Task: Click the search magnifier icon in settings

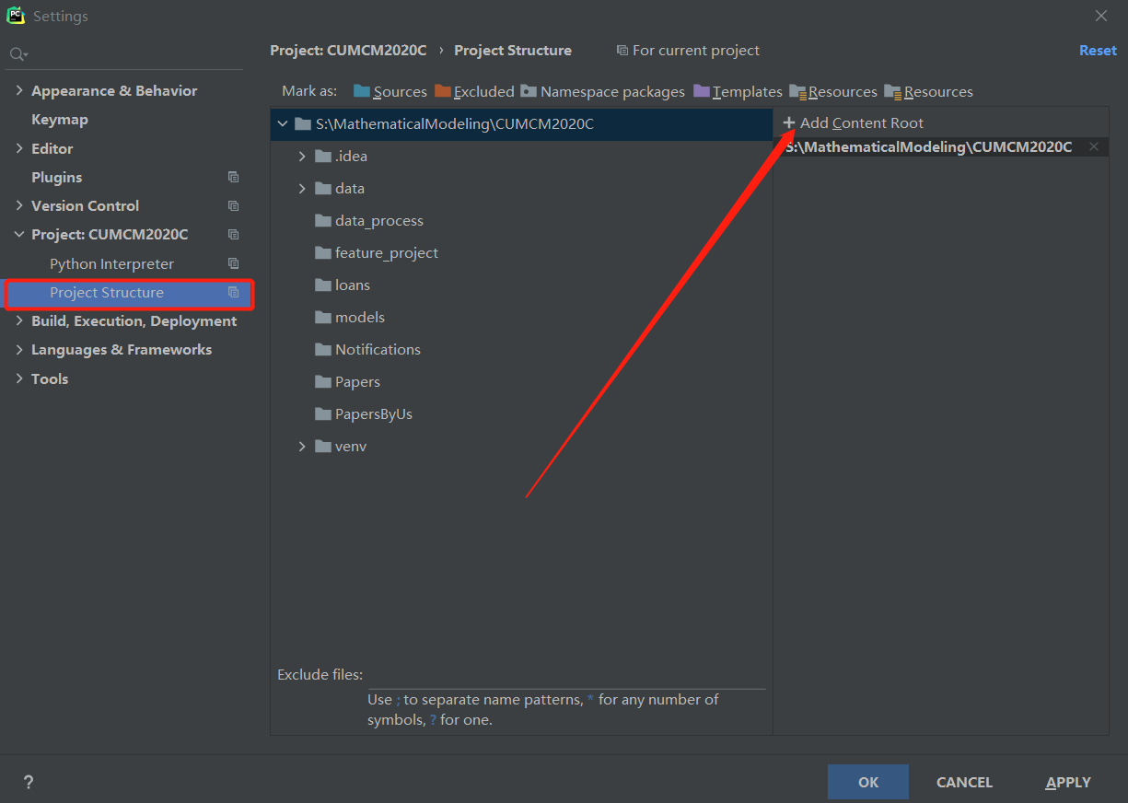Action: pos(17,54)
